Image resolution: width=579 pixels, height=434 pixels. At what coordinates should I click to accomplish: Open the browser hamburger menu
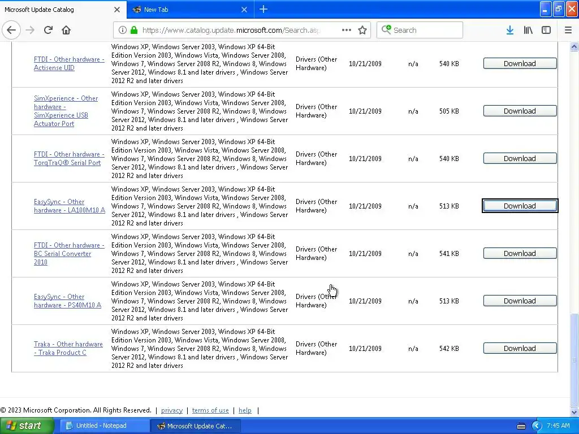point(568,30)
